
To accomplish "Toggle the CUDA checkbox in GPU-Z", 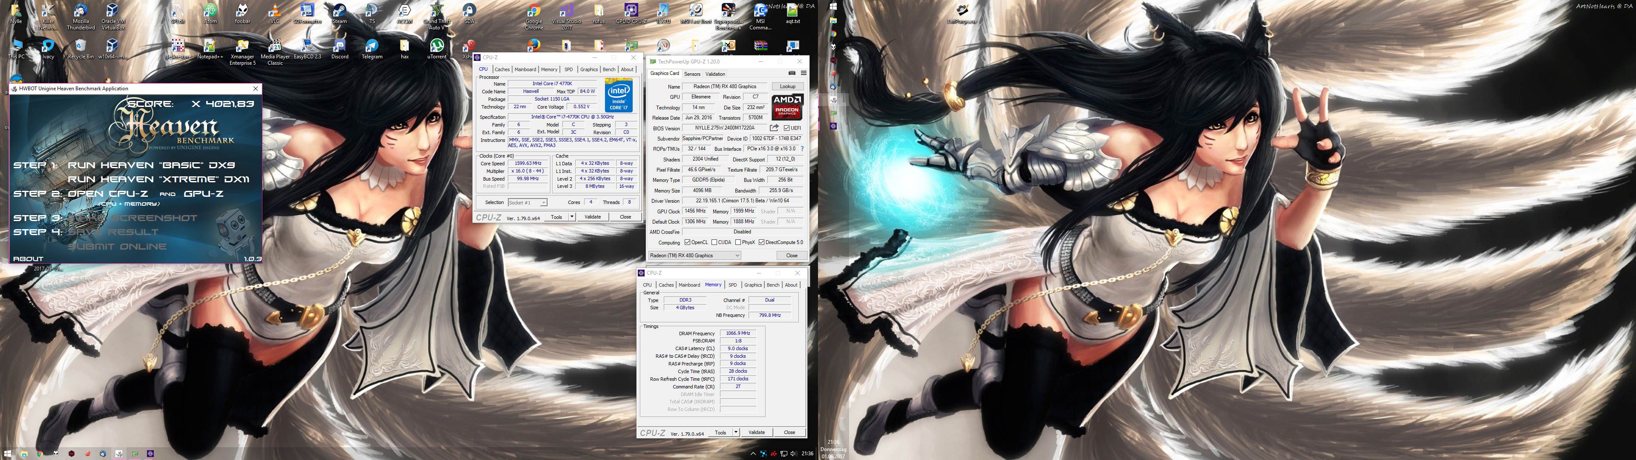I will pos(714,242).
